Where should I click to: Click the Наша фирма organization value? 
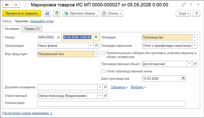63,46
